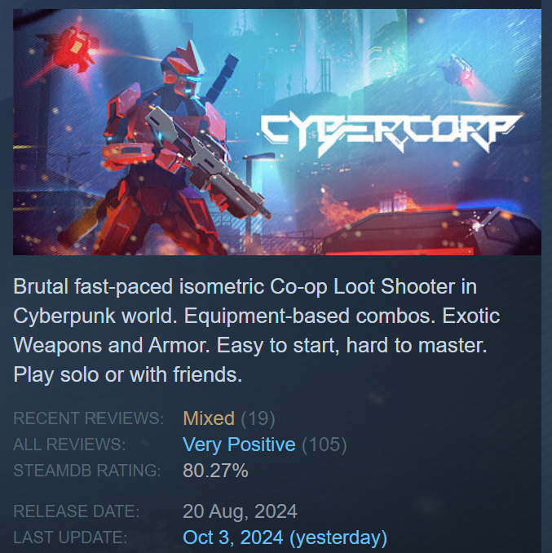The width and height of the screenshot is (552, 553).
Task: Click the recent review count (19)
Action: point(258,418)
